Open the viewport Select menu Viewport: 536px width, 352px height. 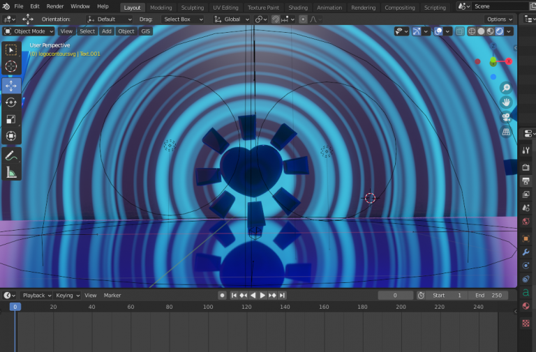click(x=87, y=31)
